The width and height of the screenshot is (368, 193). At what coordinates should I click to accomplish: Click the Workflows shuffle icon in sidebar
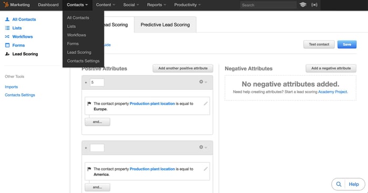tap(7, 37)
